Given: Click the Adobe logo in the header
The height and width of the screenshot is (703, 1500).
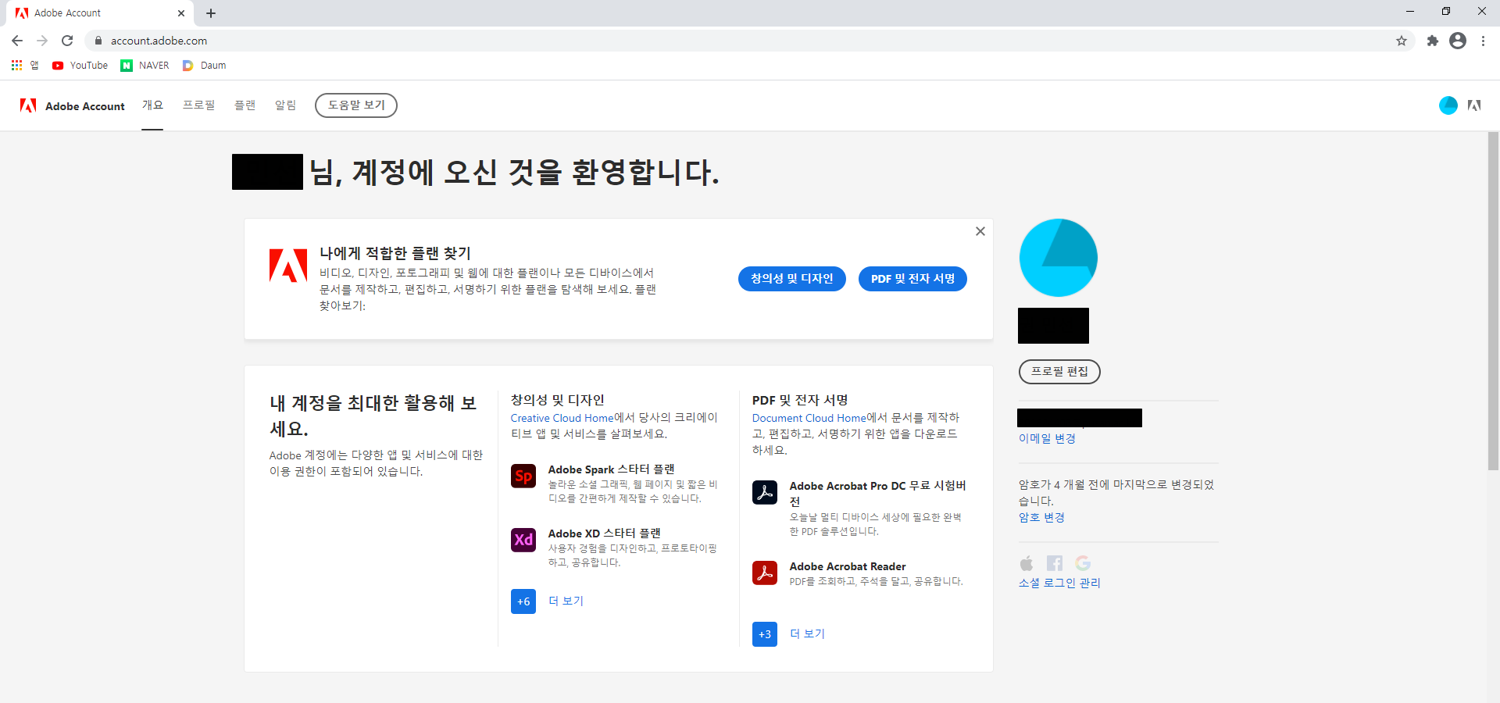Looking at the screenshot, I should click(28, 105).
